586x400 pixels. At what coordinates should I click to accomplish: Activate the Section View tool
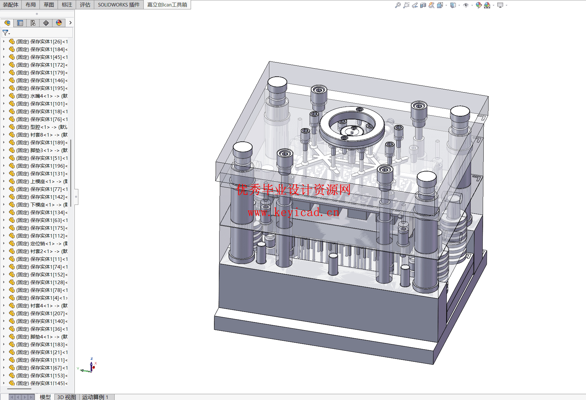click(x=423, y=5)
